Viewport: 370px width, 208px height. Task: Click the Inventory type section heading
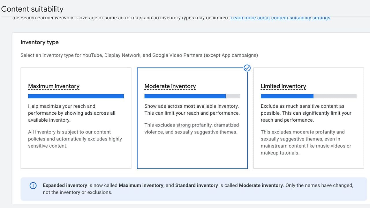click(x=40, y=42)
